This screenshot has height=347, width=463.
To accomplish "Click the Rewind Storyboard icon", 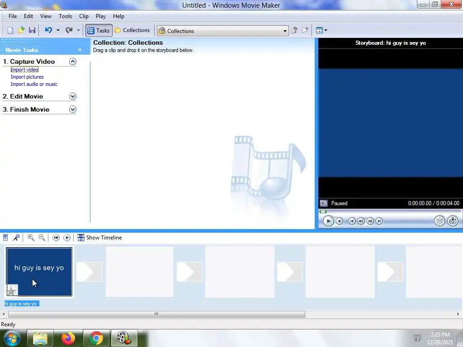I will 56,238.
